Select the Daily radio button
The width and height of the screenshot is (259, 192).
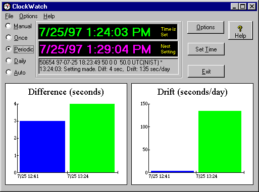[x=9, y=60]
